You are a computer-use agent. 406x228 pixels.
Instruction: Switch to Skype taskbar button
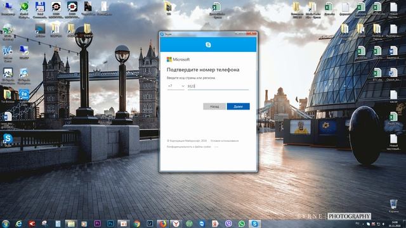[x=254, y=224]
